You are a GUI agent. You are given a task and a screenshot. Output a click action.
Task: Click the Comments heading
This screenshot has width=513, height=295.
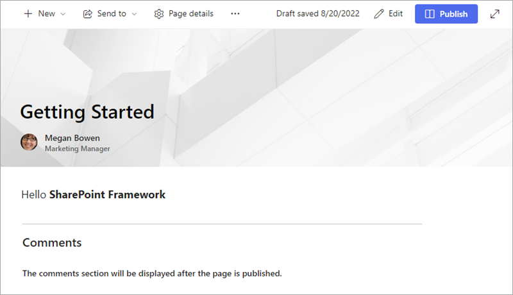(52, 242)
